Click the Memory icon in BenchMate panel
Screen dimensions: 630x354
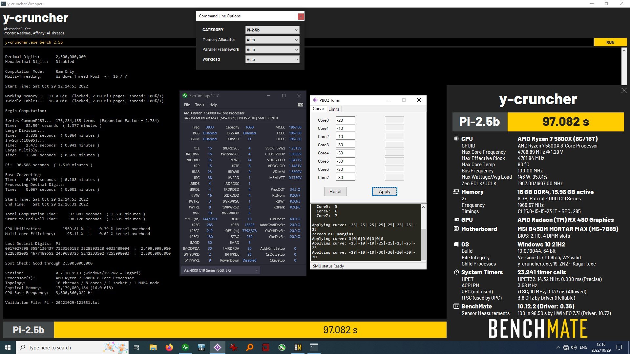456,192
